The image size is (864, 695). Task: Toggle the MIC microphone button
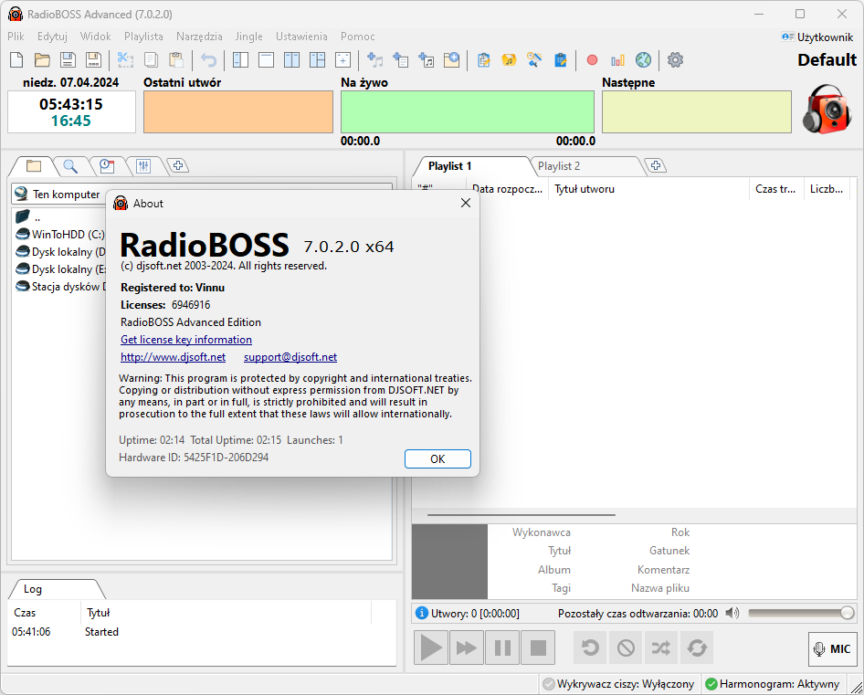click(833, 648)
